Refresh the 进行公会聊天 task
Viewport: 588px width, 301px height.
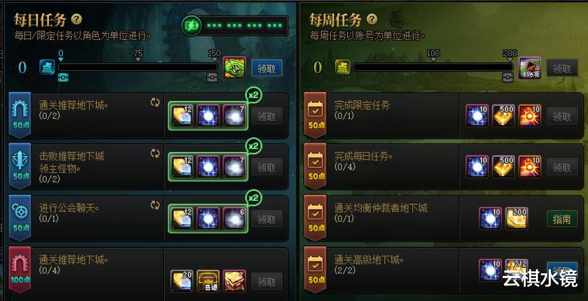155,205
